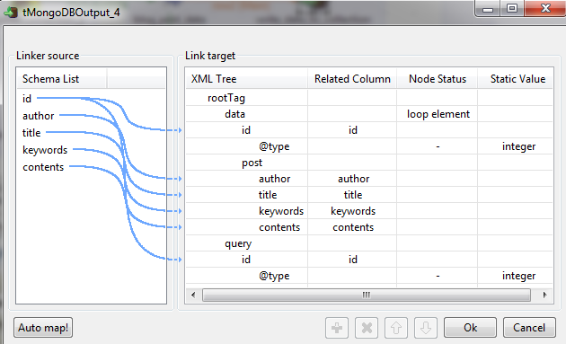Click related column id for query id row
Screen dimensions: 566x344
353,260
